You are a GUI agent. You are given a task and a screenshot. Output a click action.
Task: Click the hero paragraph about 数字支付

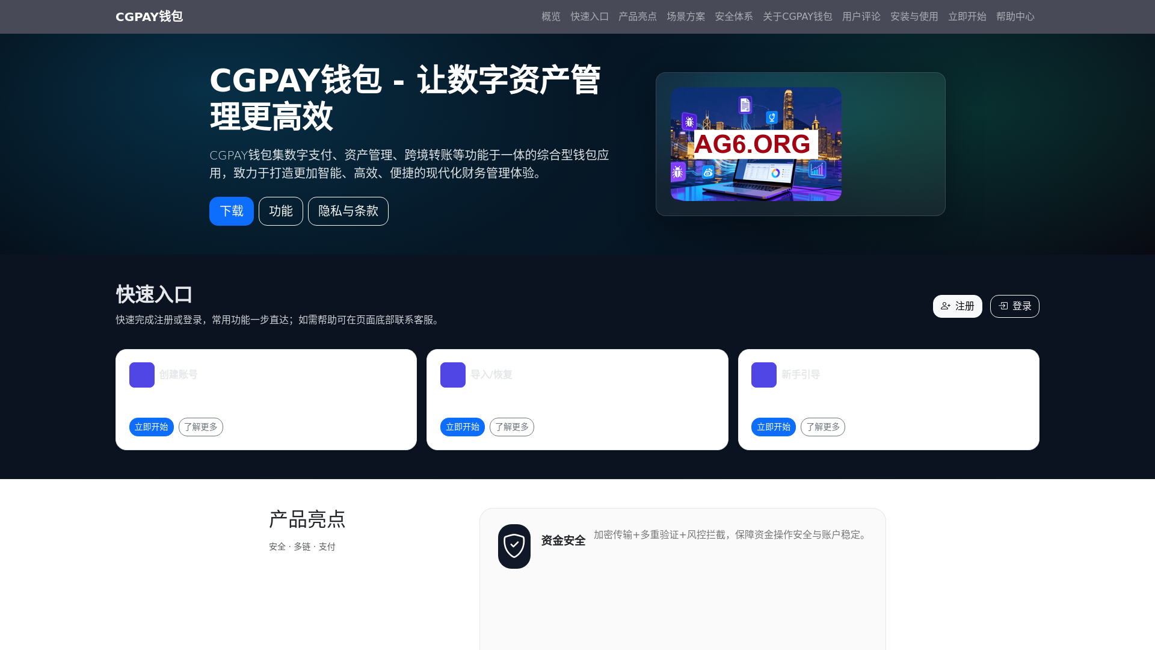409,164
